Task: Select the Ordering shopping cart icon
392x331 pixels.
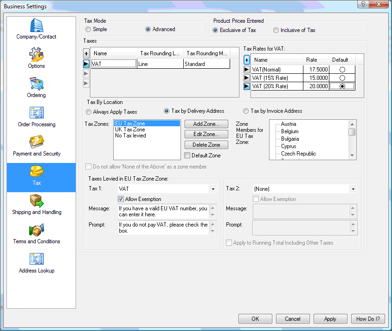Action: [x=36, y=84]
